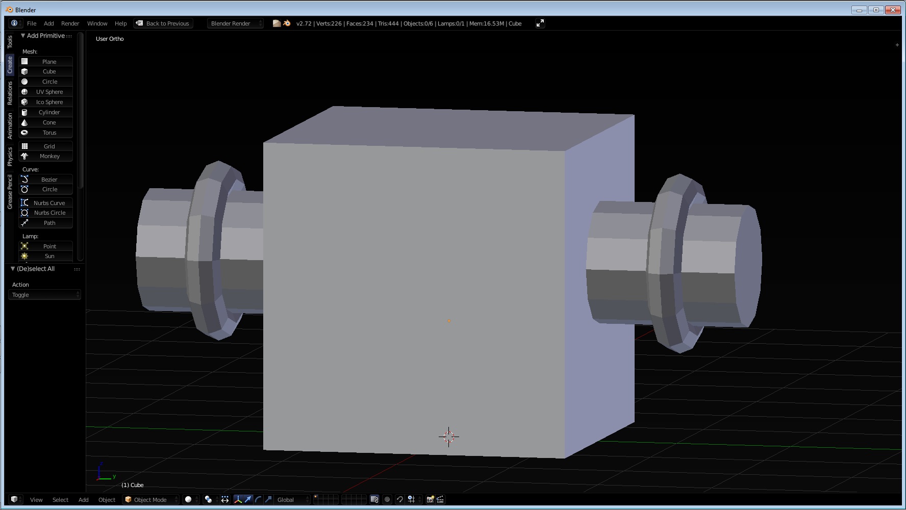Open the pivot point dropdown
Screen dimensions: 906x510
pyautogui.click(x=210, y=500)
